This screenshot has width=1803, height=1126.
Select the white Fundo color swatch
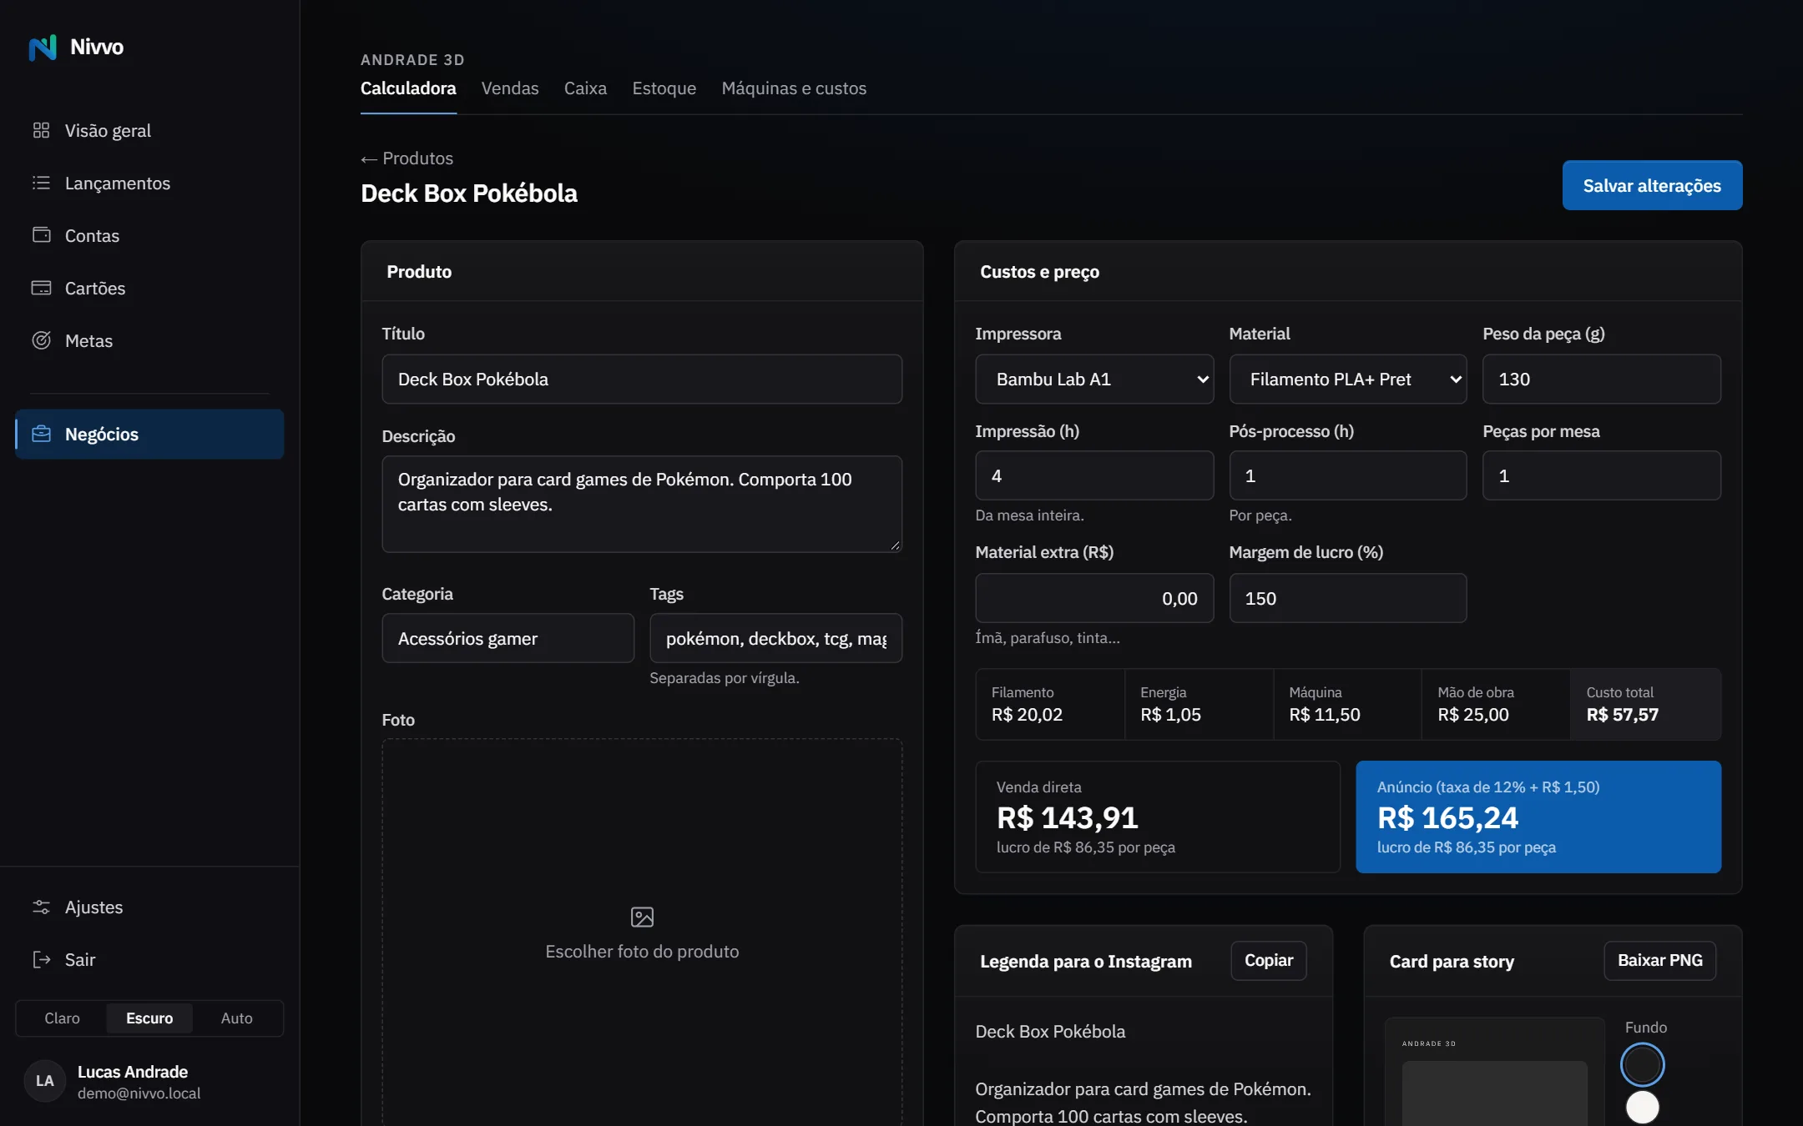(1642, 1107)
